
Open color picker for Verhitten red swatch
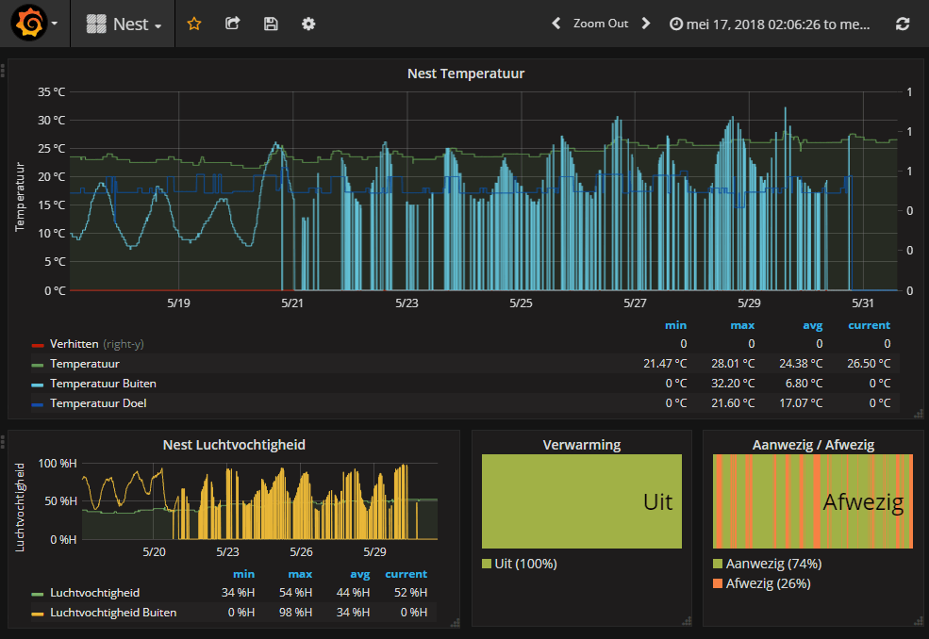(x=38, y=345)
